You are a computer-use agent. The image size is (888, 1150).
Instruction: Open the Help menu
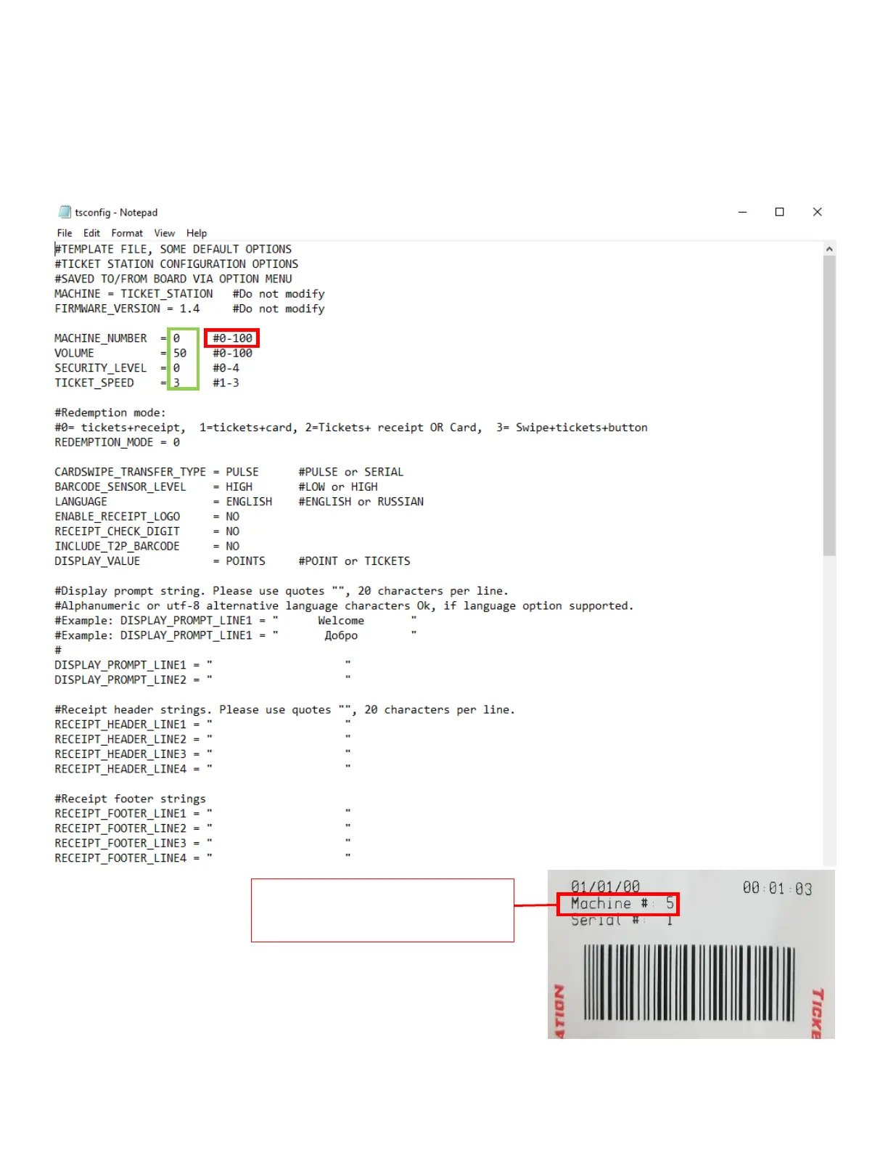pyautogui.click(x=197, y=233)
